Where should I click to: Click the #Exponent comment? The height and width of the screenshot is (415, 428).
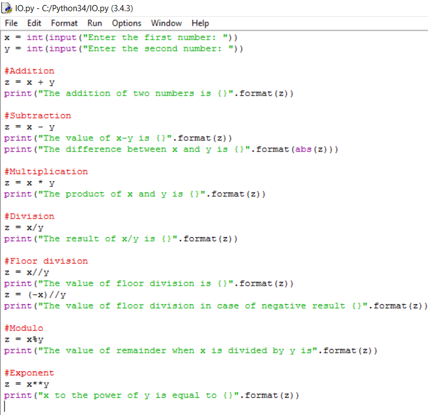tap(29, 373)
